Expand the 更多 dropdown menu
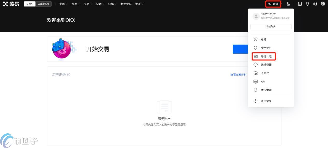This screenshot has height=148, width=328. (139, 4)
